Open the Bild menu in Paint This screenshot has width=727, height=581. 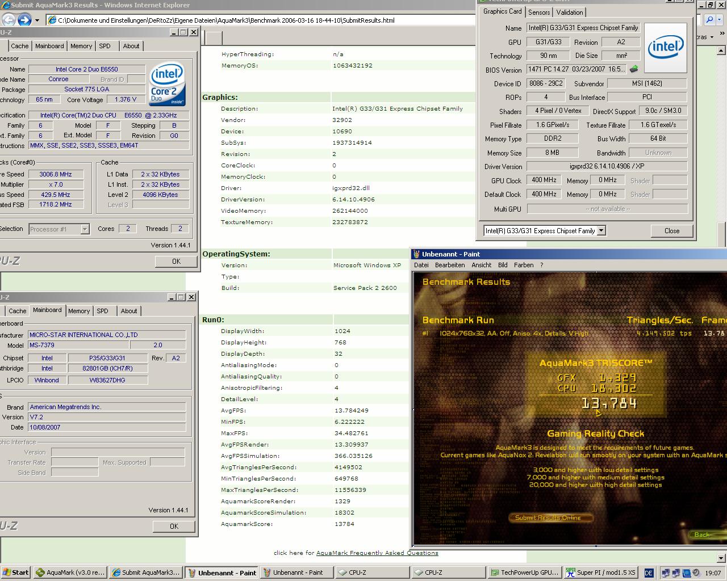[x=503, y=265]
